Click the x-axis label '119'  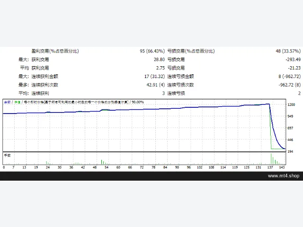(x=235, y=167)
